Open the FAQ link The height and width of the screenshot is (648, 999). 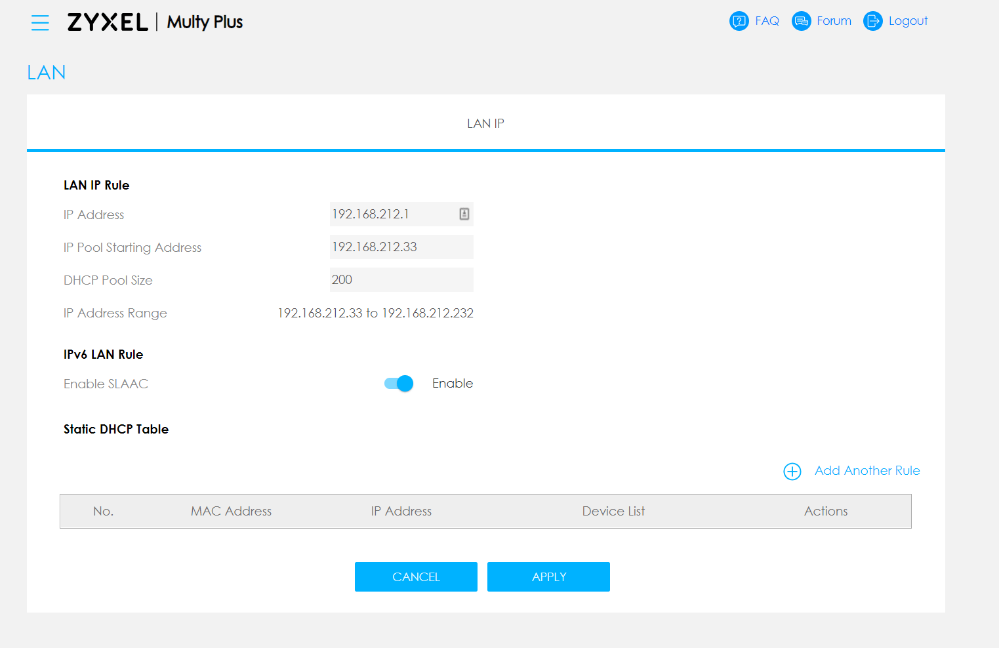[x=767, y=21]
